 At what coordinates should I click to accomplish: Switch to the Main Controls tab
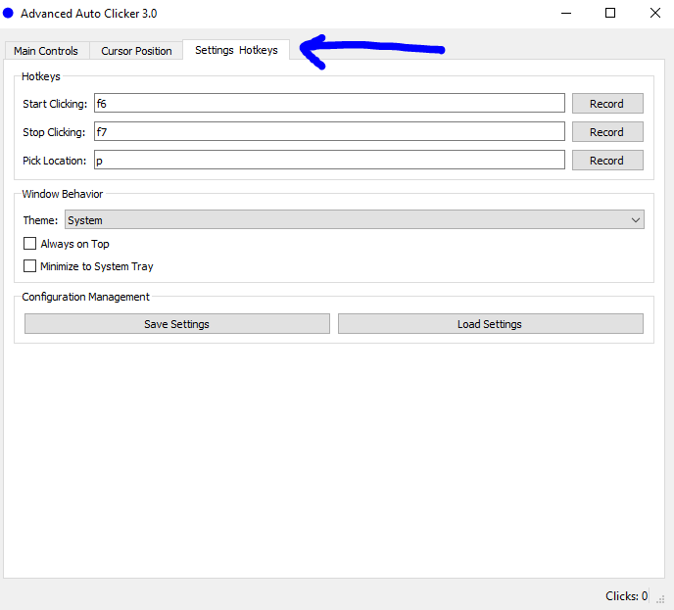(46, 51)
